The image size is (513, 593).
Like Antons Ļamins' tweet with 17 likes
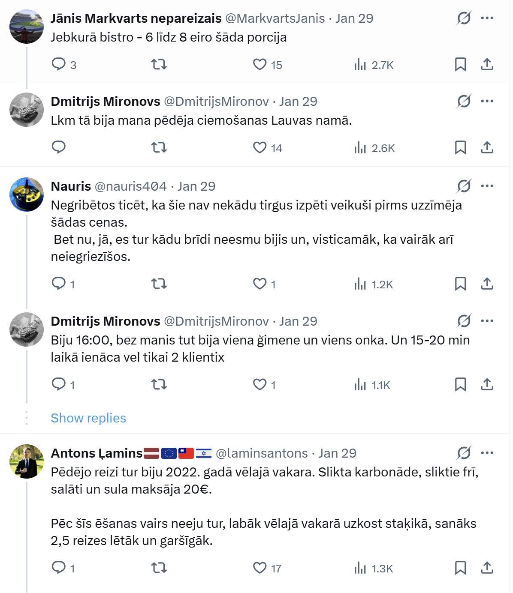pyautogui.click(x=260, y=568)
